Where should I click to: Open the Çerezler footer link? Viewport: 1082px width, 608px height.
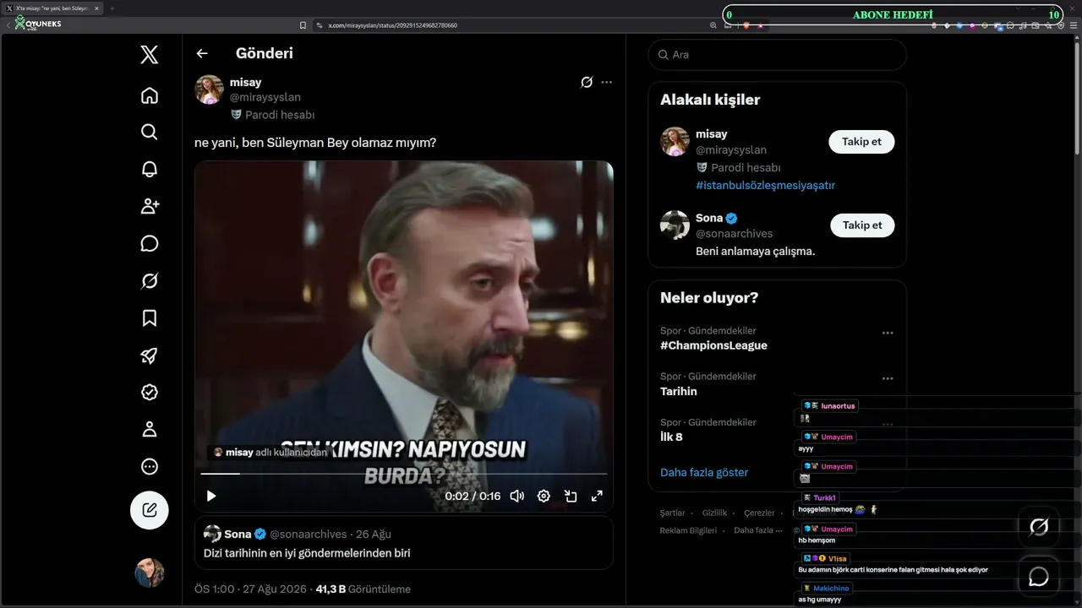click(759, 513)
